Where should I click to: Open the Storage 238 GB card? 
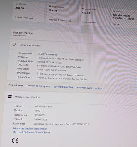coord(28,11)
